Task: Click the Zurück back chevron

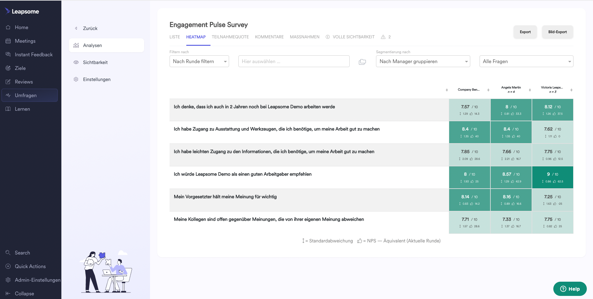Action: pyautogui.click(x=76, y=28)
